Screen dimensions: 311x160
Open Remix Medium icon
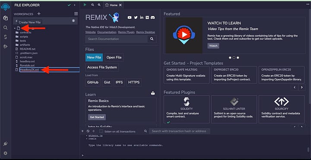coord(147,17)
